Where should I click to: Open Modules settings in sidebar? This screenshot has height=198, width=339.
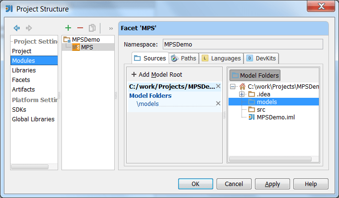34,60
